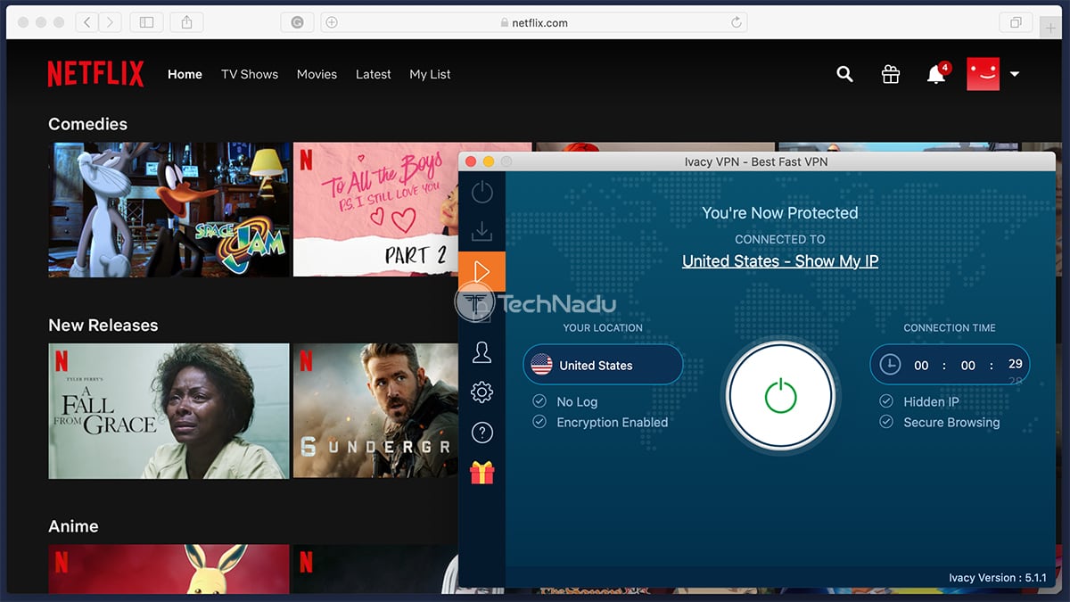Open the account profile in Ivacy sidebar

[x=481, y=352]
